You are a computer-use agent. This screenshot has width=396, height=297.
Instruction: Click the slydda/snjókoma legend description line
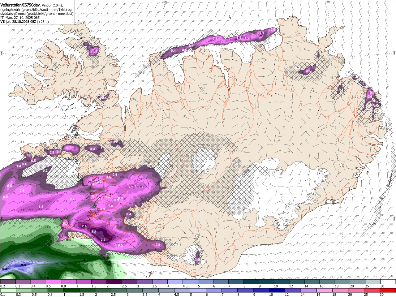37,14
